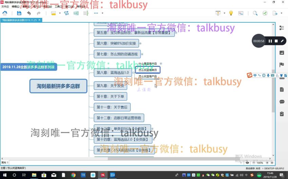Image resolution: width=288 pixels, height=179 pixels.
Task: Open dropdown next to insert topic icon
Action: click(60, 13)
